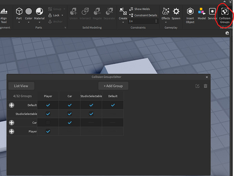Viewport: 234px width, 176px height.
Task: Expand the Part dropdown arrow
Action: (x=19, y=22)
